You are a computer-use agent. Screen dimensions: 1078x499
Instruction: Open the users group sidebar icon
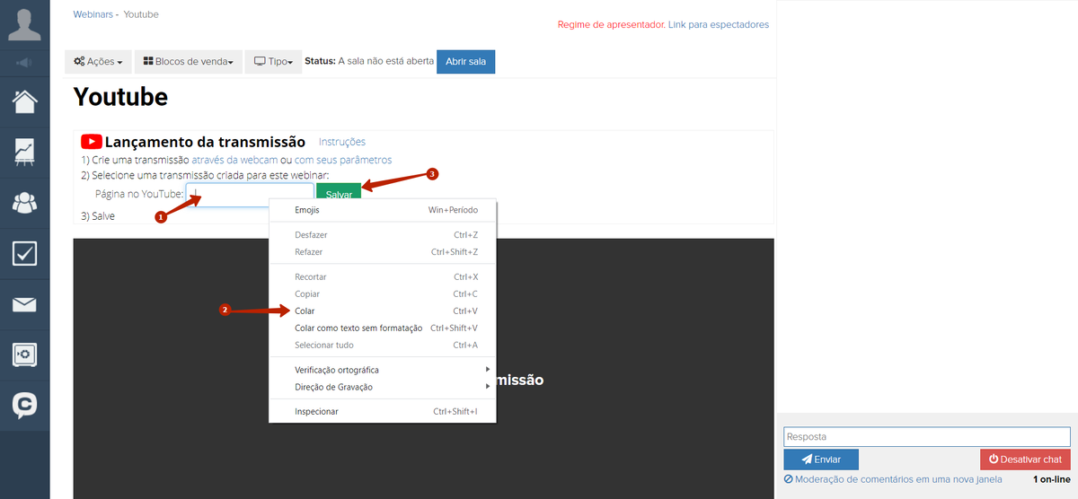(x=24, y=203)
